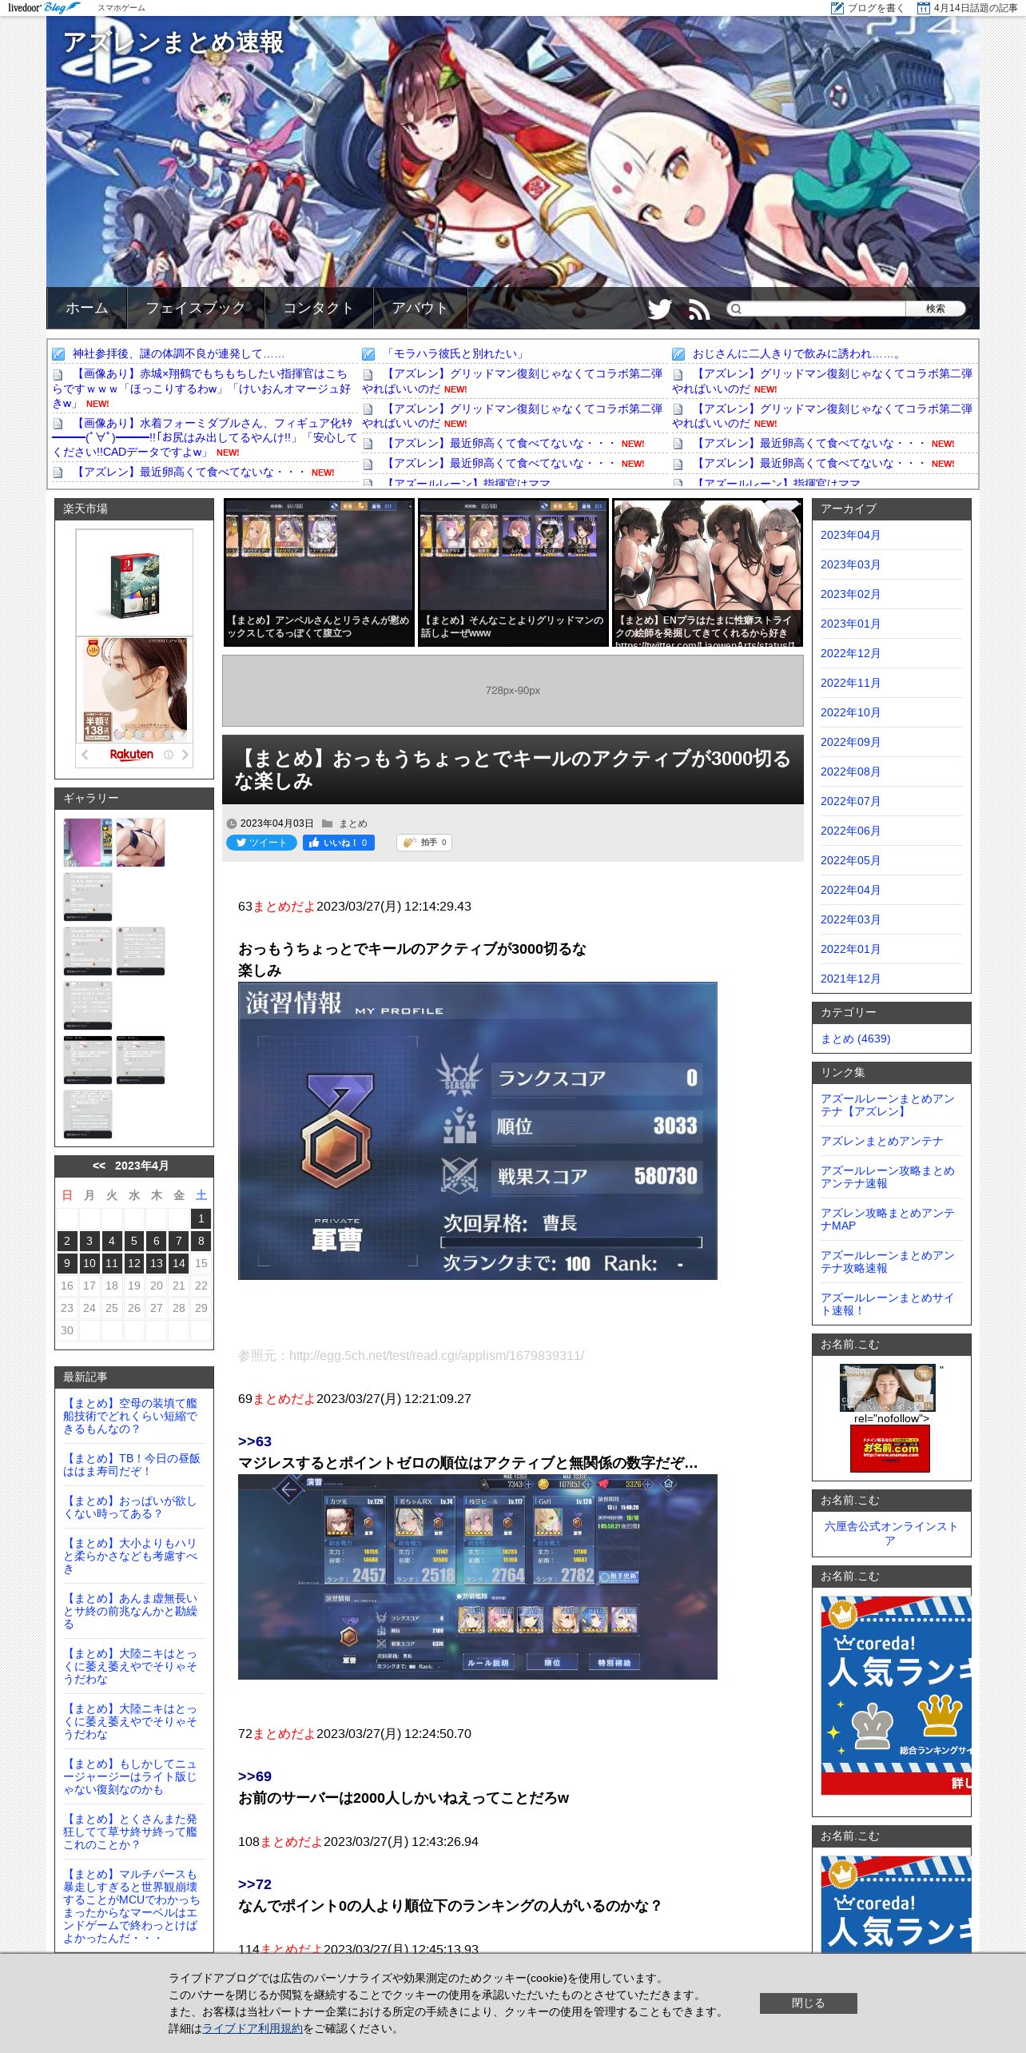Open the 「モラハラ彼氏と別れたい」 headline
Viewport: 1026px width, 2053px height.
pyautogui.click(x=455, y=353)
